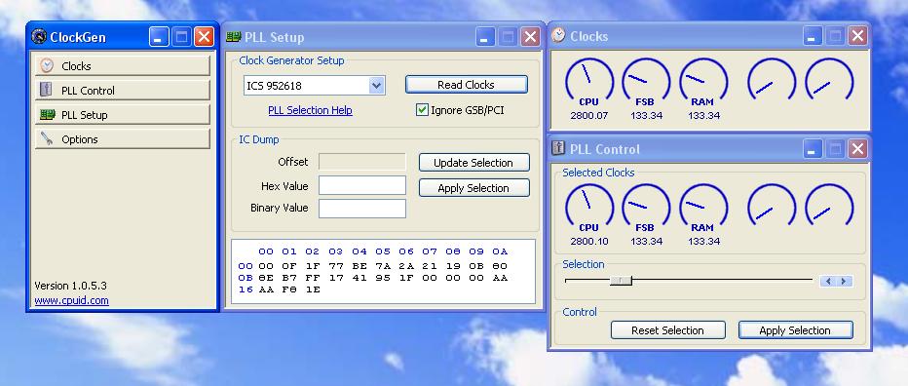Click the 2800.07 CPU value in Clocks

(588, 115)
